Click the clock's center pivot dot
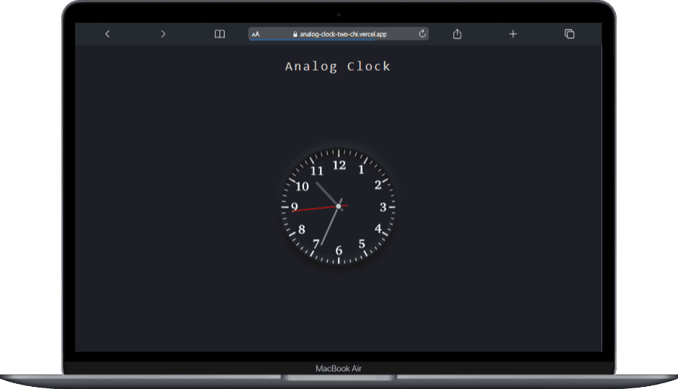The height and width of the screenshot is (389, 678). pos(338,206)
